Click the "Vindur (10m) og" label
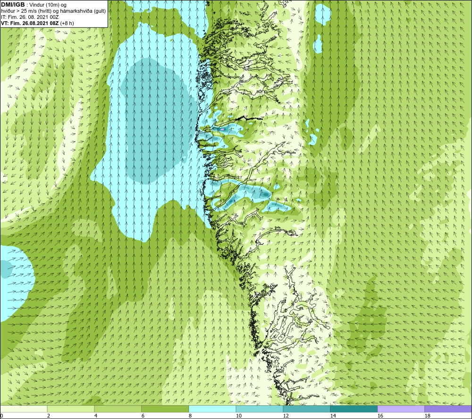 [48, 5]
